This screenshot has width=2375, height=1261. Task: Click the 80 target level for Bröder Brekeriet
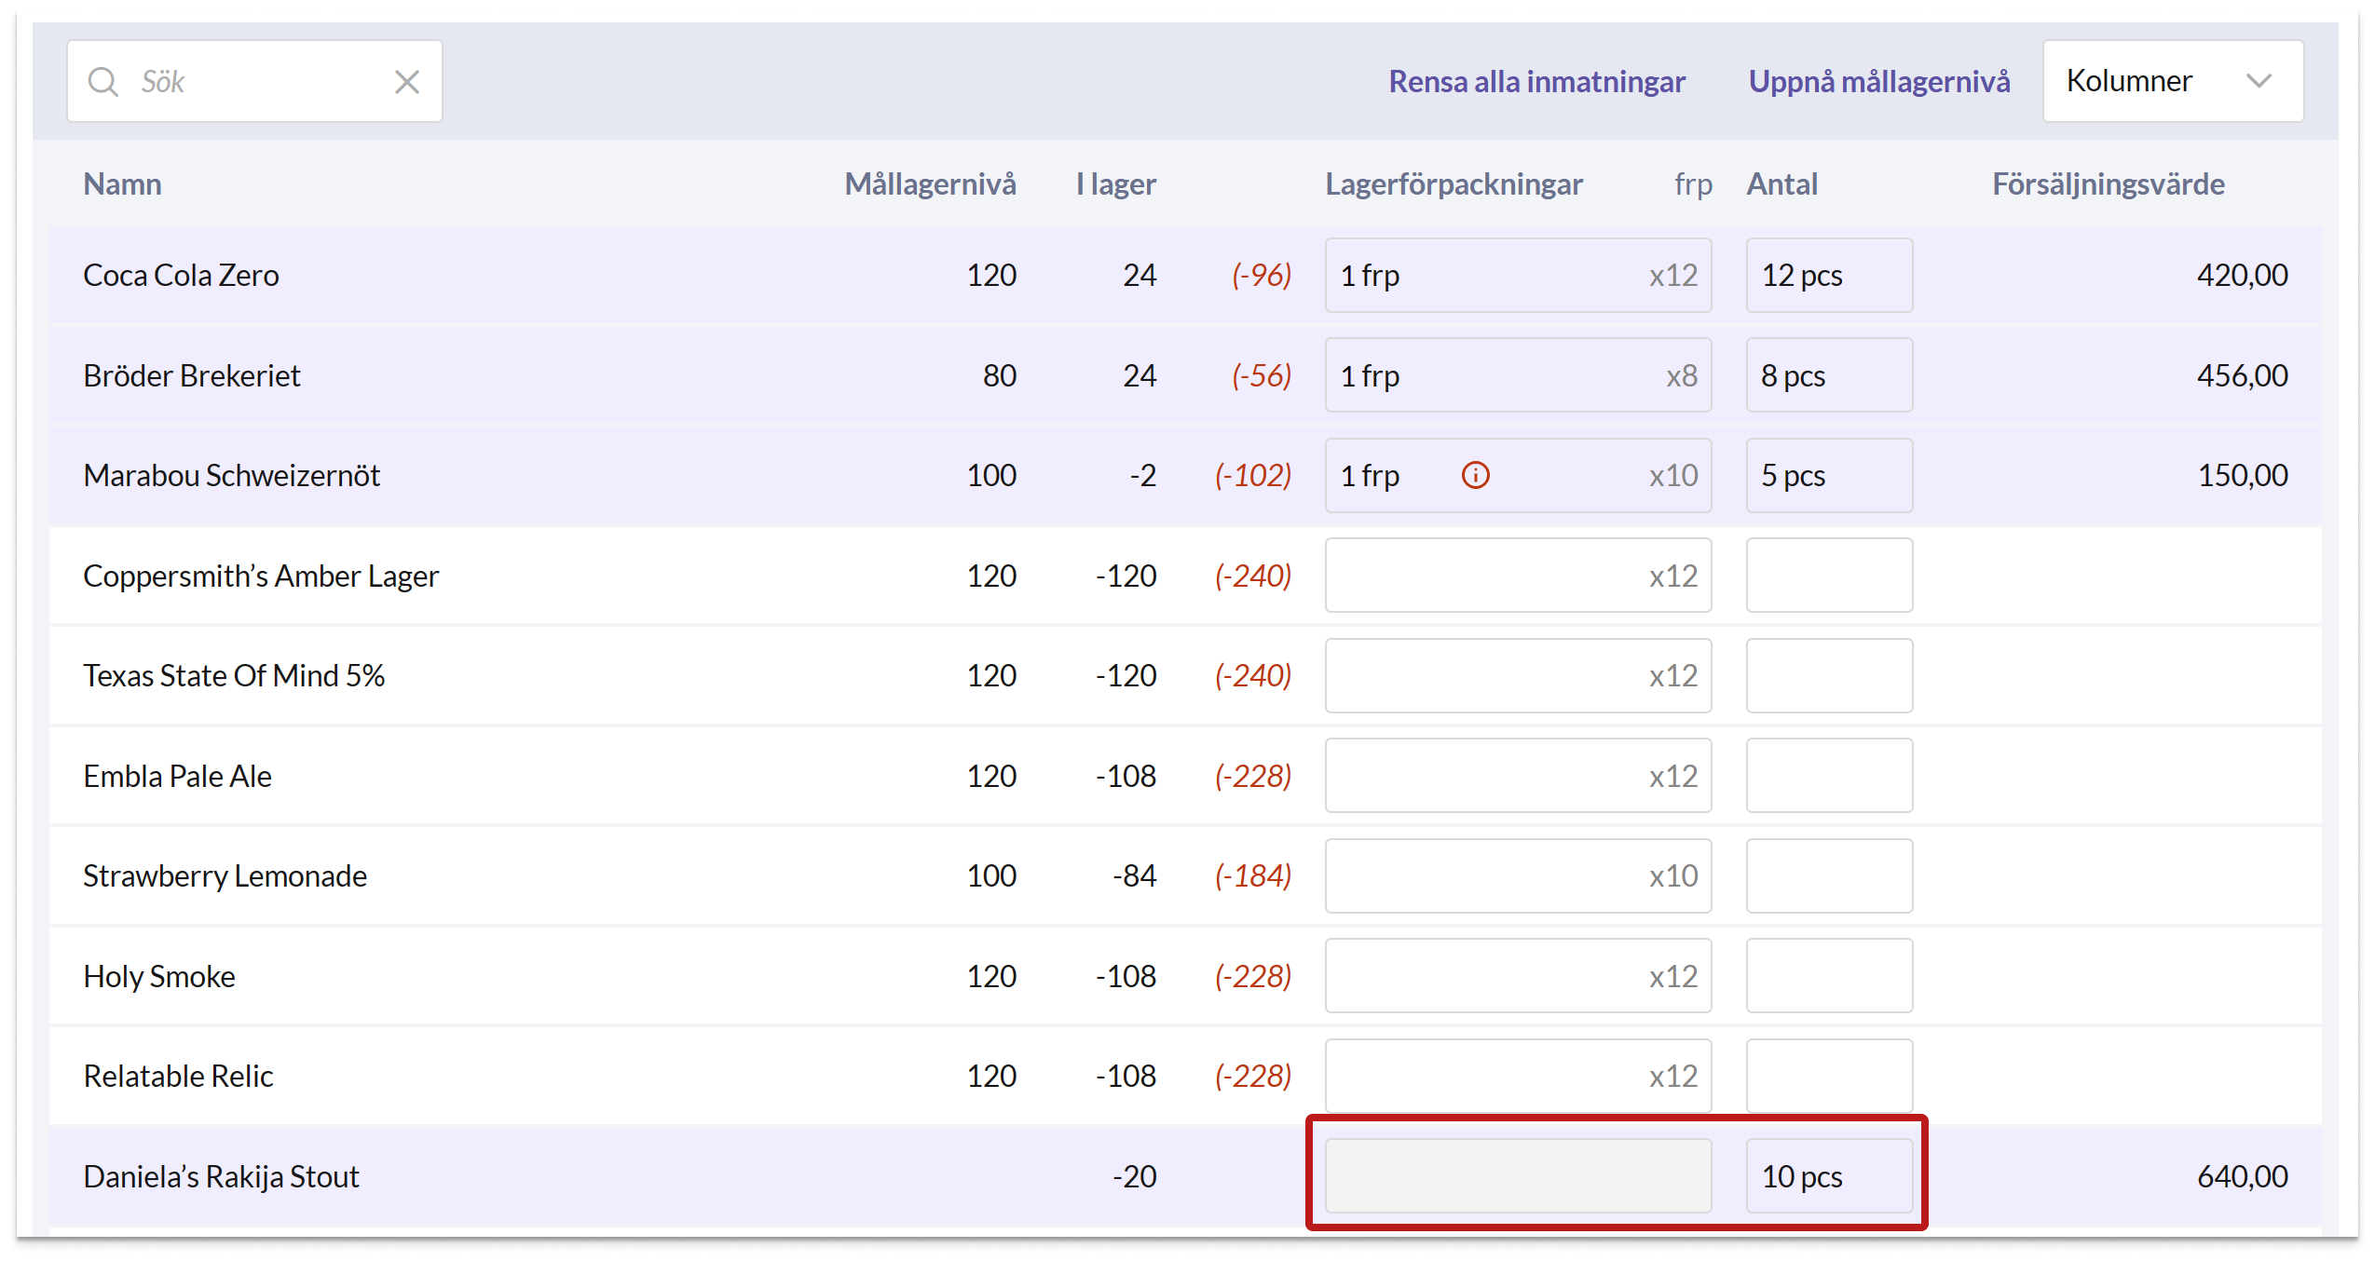999,375
